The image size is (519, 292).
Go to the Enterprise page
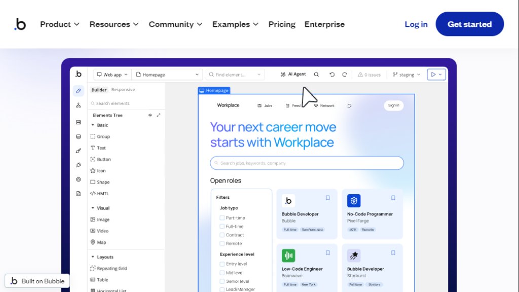(324, 24)
